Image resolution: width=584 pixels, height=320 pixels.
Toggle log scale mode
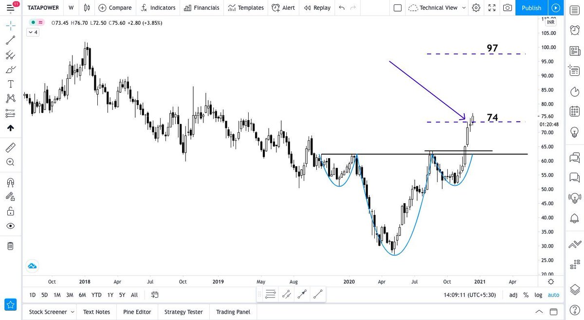[x=538, y=295]
